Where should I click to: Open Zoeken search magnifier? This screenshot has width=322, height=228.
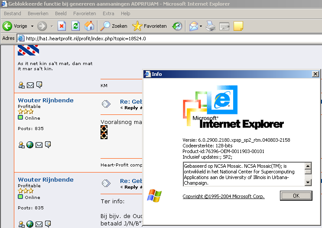[114, 26]
